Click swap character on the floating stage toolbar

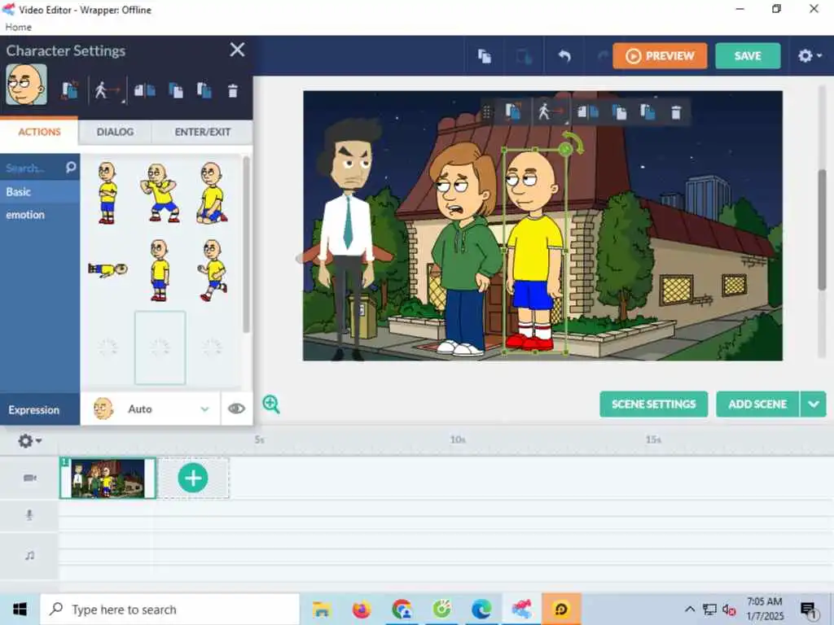513,111
